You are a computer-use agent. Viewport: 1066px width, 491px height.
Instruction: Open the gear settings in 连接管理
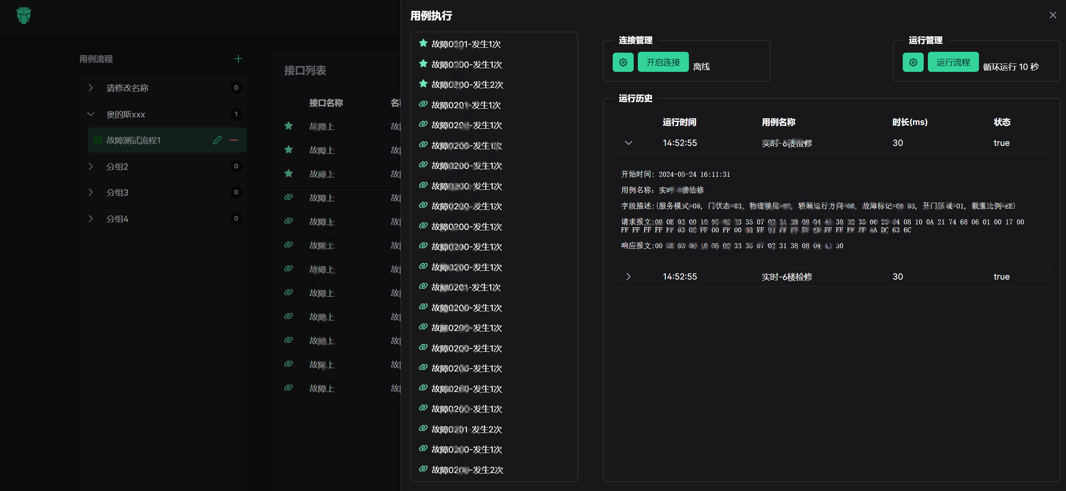click(x=623, y=62)
